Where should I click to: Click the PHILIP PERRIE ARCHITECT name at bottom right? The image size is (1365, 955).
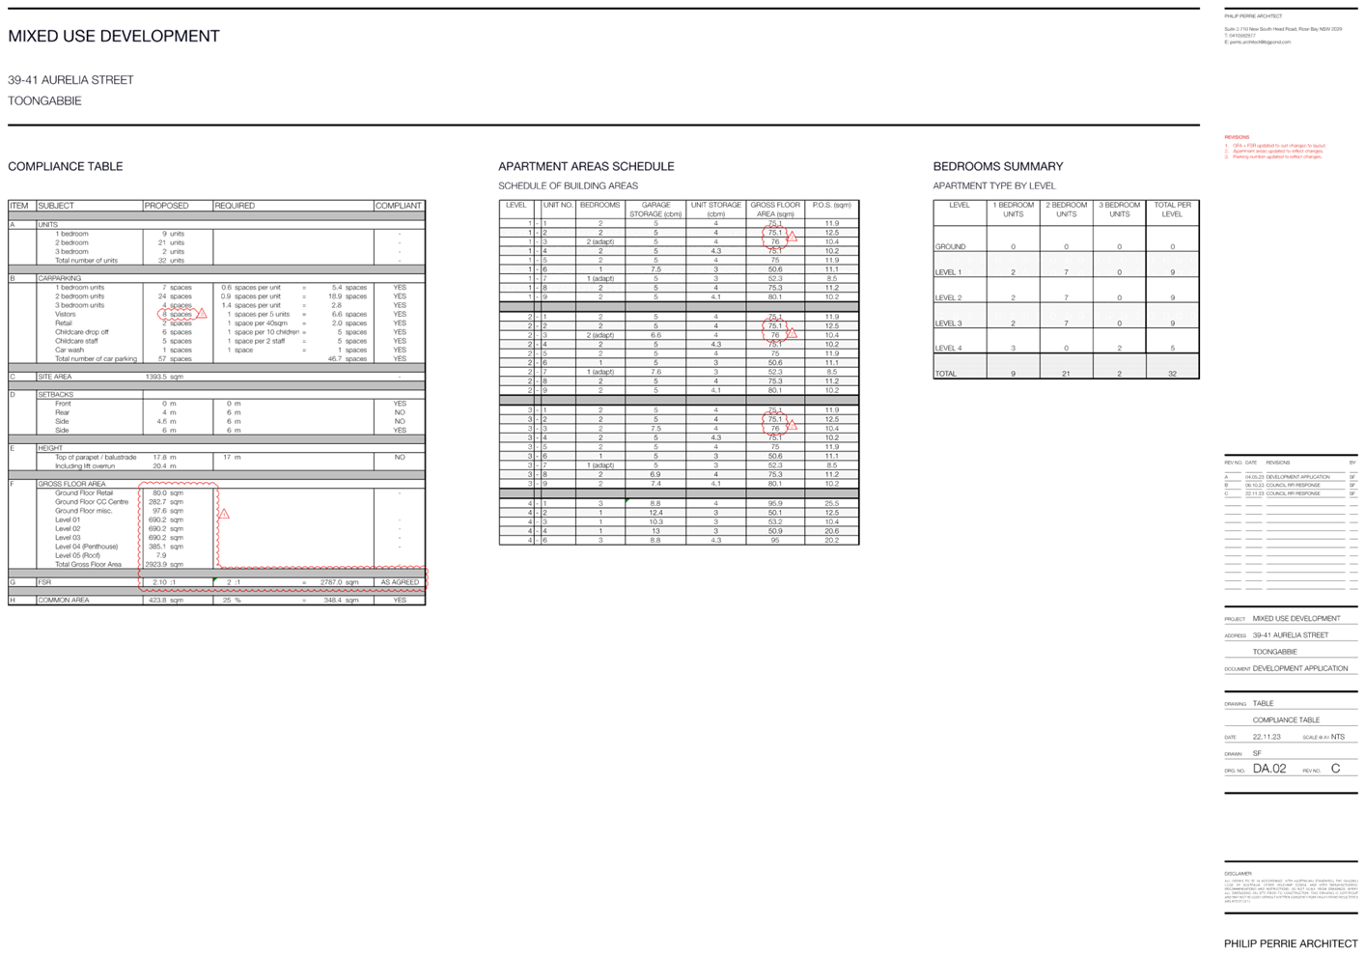pos(1291,943)
